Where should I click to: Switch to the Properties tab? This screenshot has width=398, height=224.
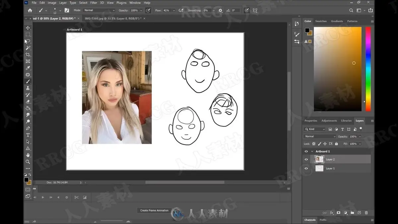click(x=311, y=121)
